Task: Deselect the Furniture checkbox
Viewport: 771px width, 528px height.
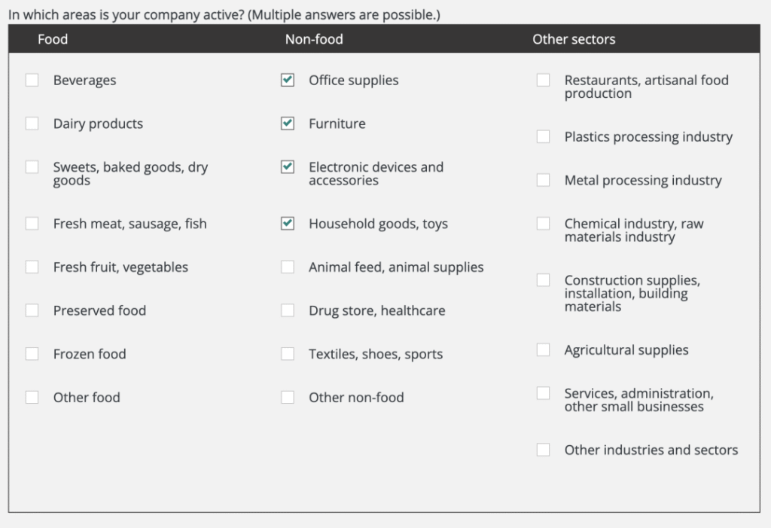Action: [x=288, y=124]
